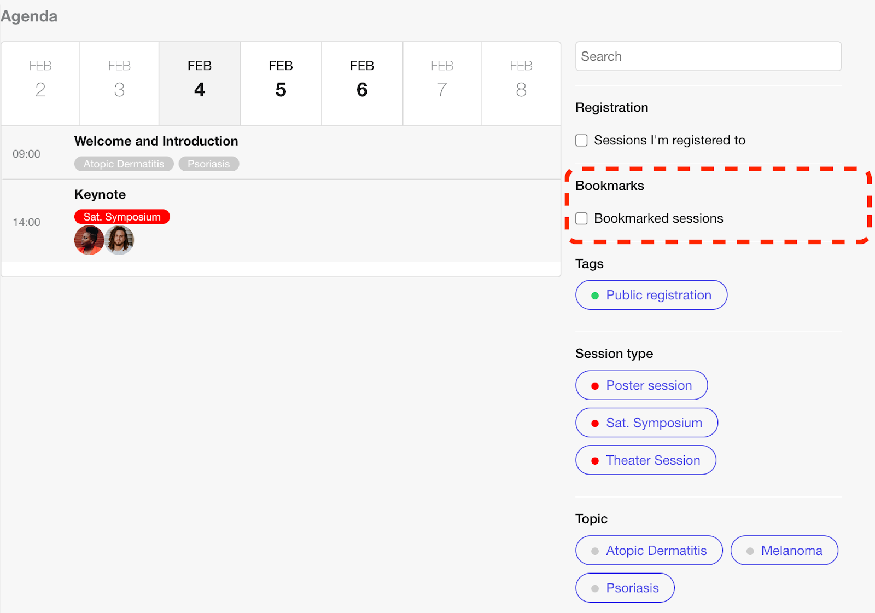Screen dimensions: 875x613
Task: Click the Session type heading
Action: click(614, 354)
